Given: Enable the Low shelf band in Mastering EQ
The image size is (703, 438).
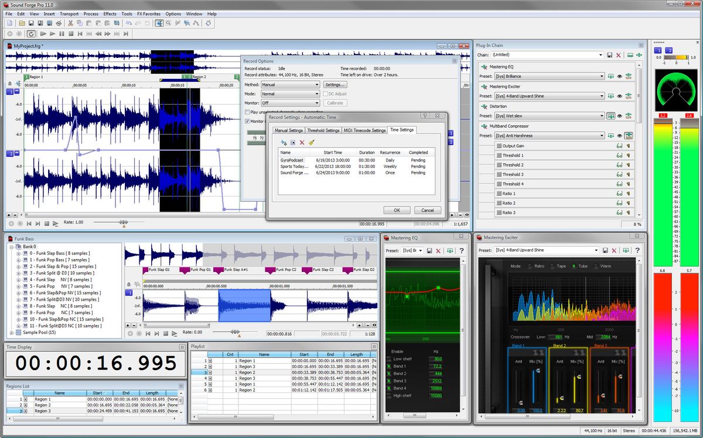Looking at the screenshot, I should (x=389, y=358).
